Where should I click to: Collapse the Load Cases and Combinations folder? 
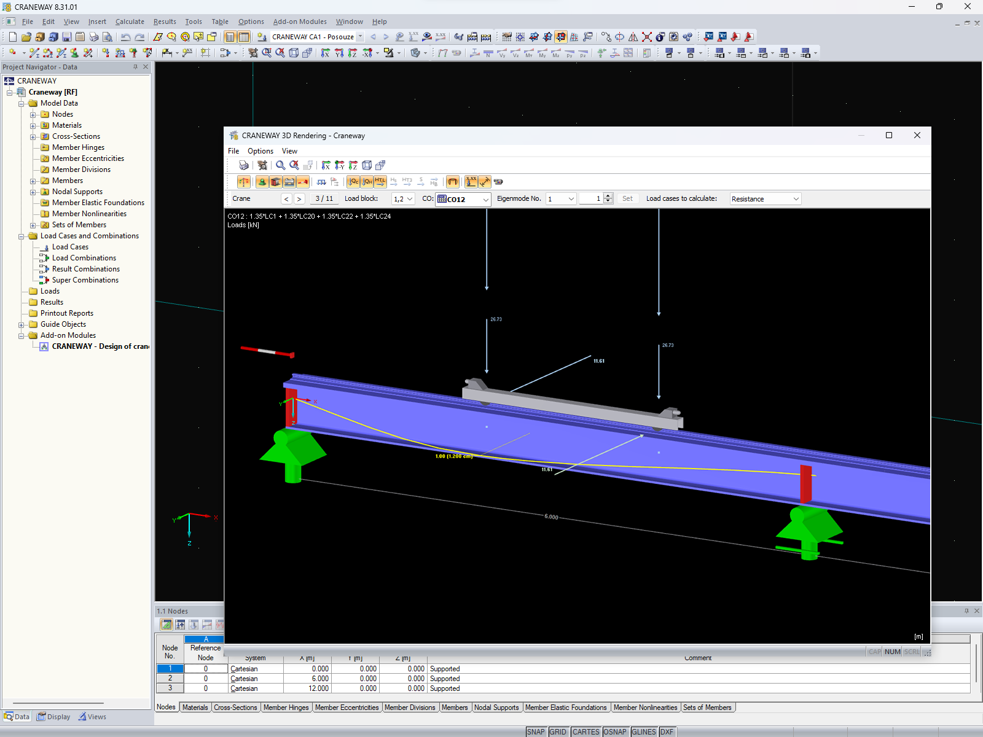coord(22,236)
